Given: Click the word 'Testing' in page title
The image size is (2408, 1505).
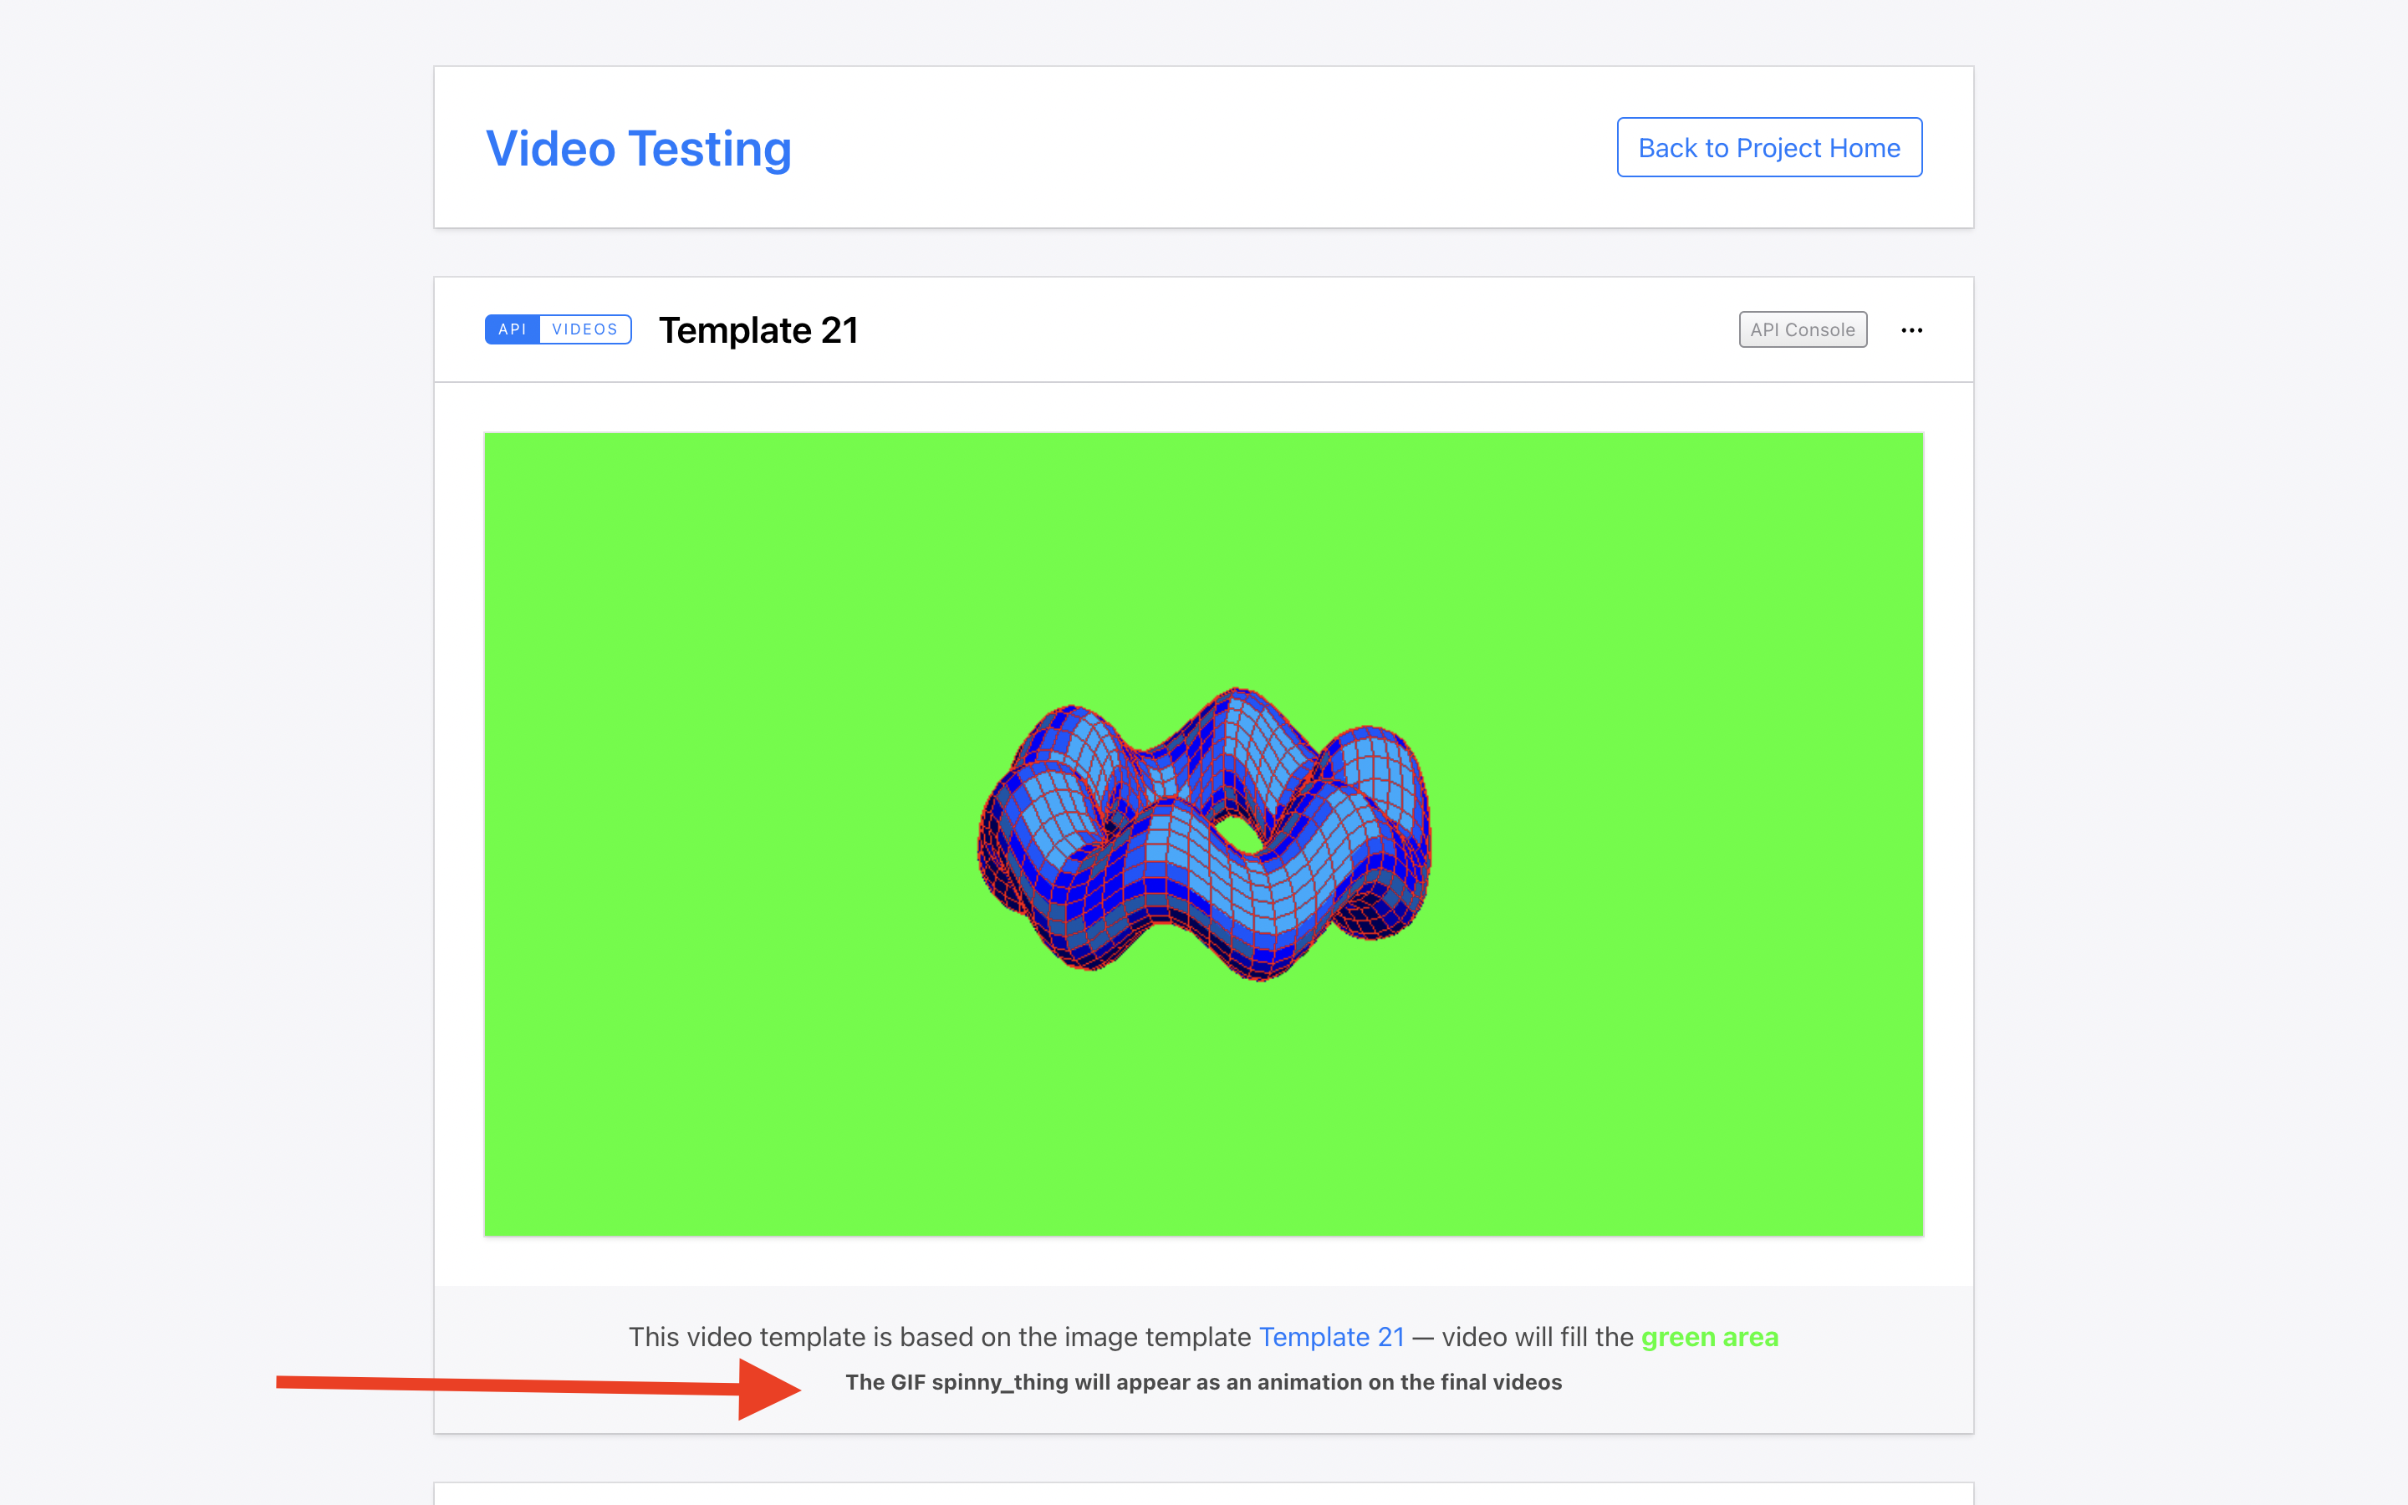Looking at the screenshot, I should [x=710, y=150].
